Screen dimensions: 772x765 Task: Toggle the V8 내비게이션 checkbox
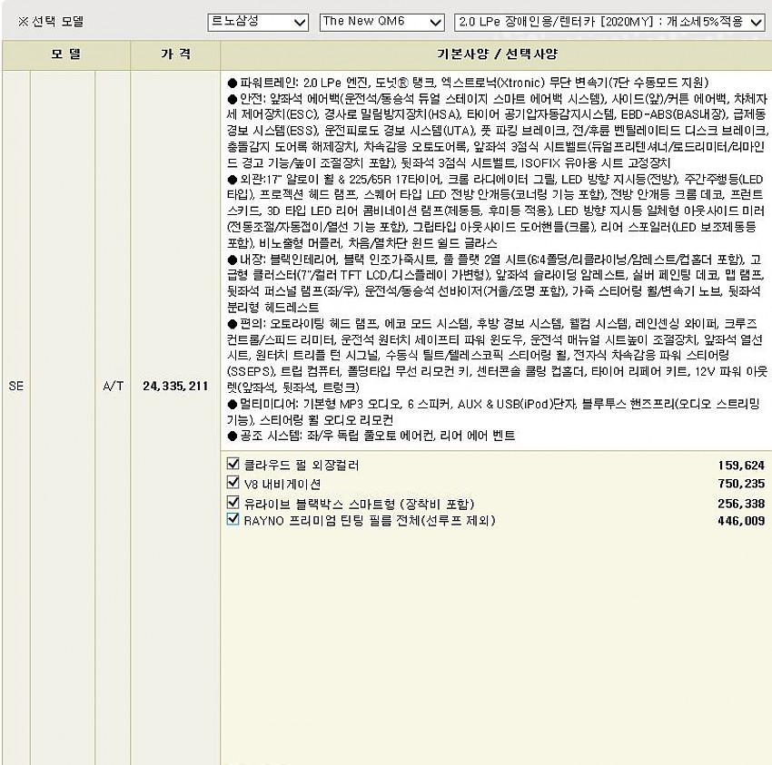233,484
